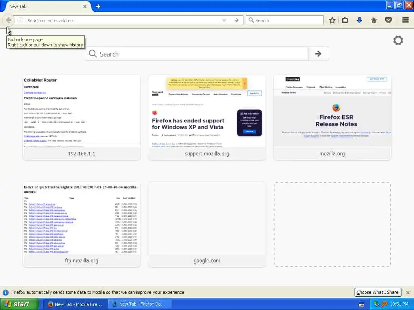This screenshot has width=414, height=310.
Task: Open new tab page settings gear
Action: (x=398, y=40)
